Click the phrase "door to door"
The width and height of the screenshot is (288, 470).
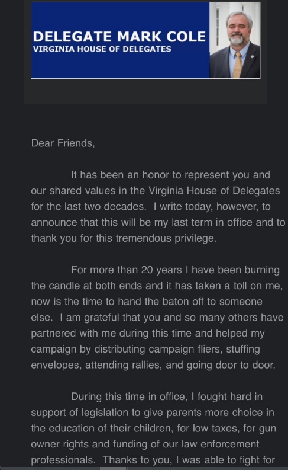[x=245, y=365]
